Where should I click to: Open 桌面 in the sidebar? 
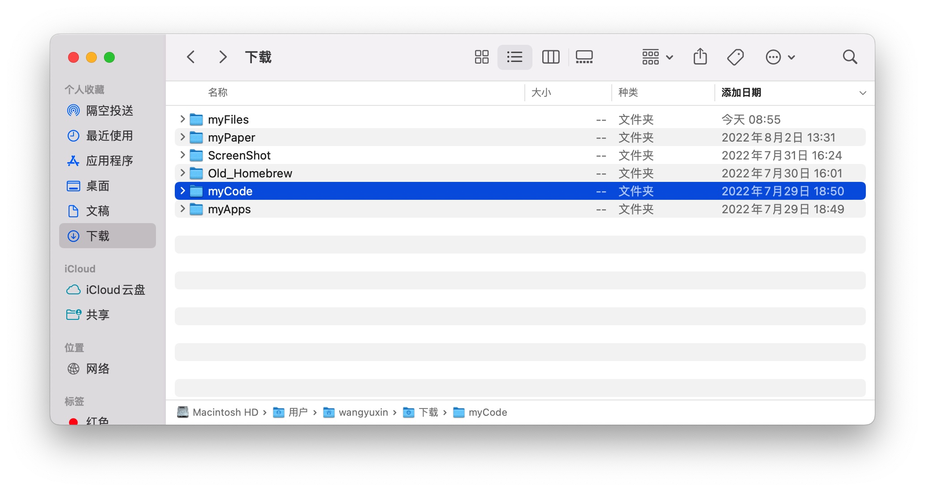tap(108, 186)
